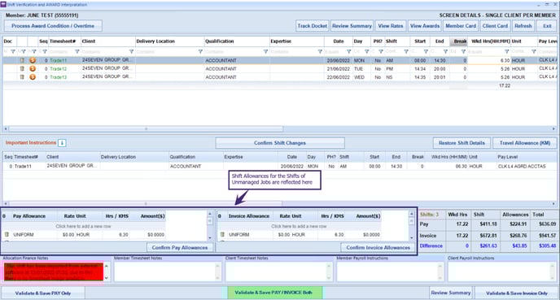Screen dimensions: 560x300
Task: Click inside Member Timesheet Notes box
Action: point(164,272)
